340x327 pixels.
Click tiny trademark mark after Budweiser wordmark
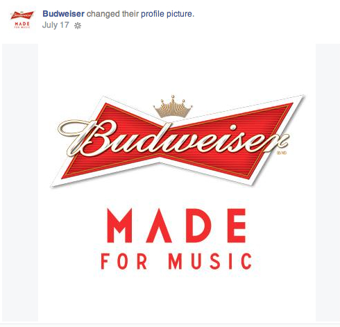[x=281, y=153]
